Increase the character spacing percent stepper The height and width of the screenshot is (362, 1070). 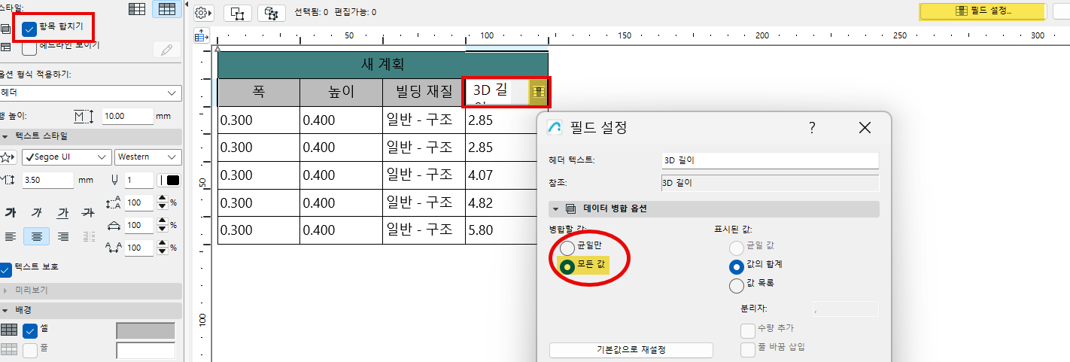(161, 243)
